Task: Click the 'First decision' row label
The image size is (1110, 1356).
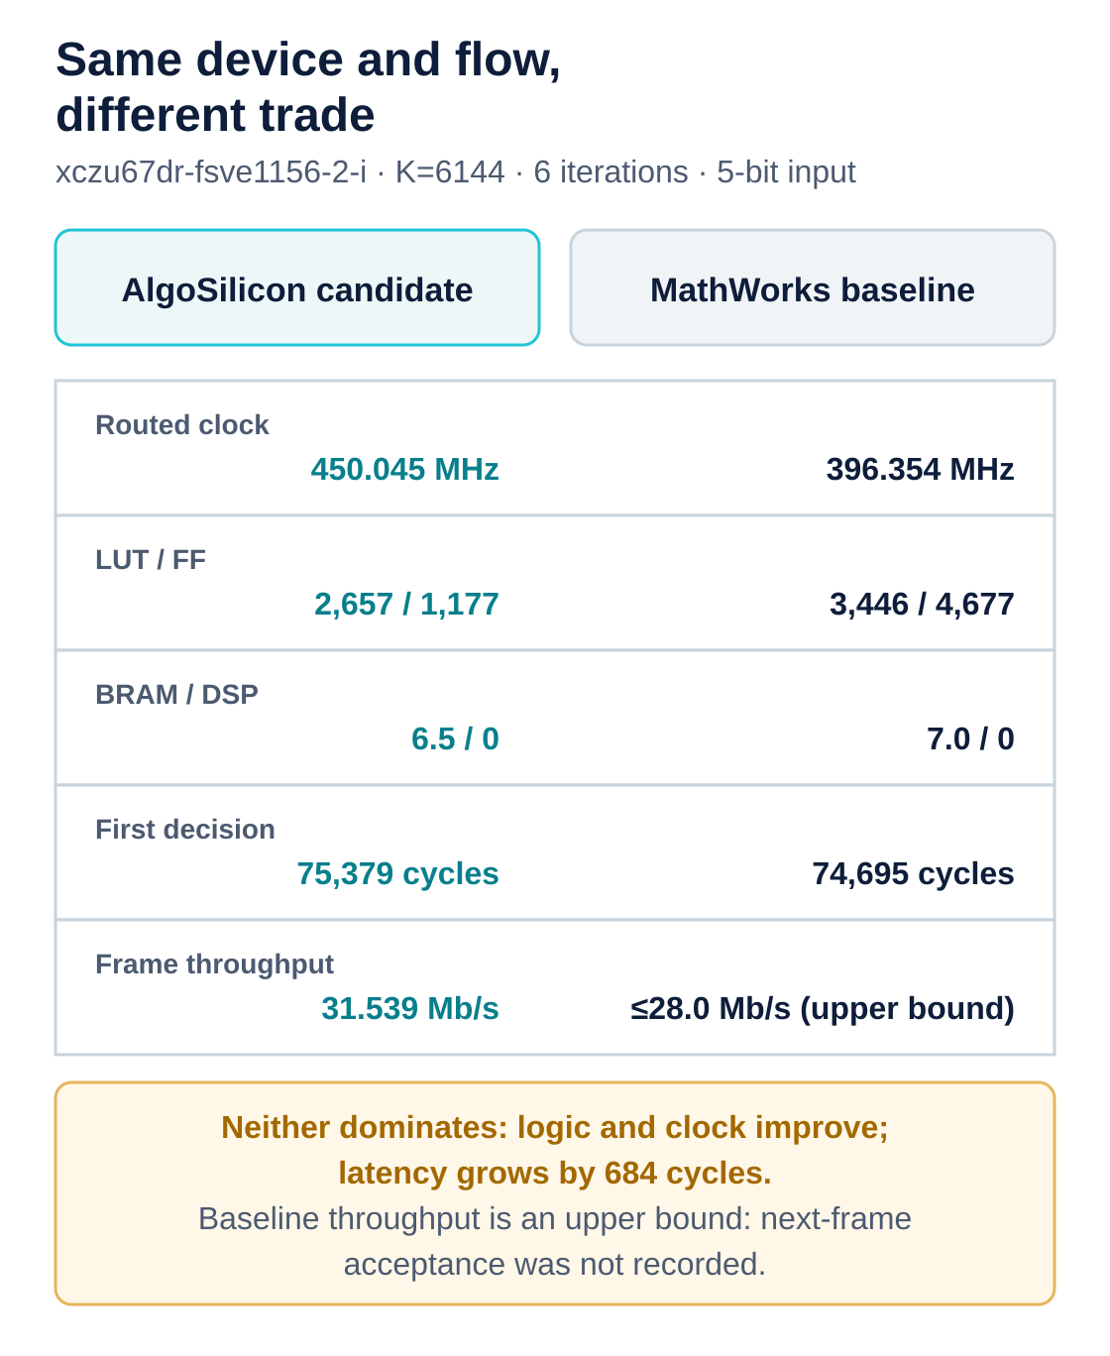Action: coord(185,830)
